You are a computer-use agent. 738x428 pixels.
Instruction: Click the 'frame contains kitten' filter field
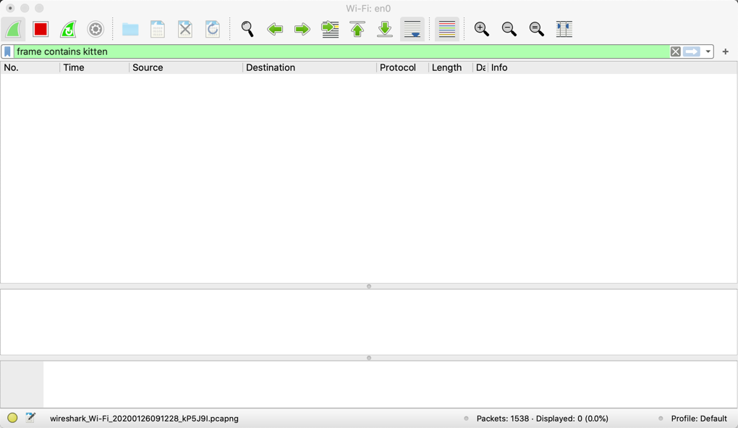pyautogui.click(x=342, y=52)
